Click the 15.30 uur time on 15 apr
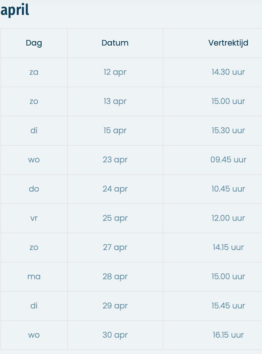This screenshot has height=354, width=262. [x=228, y=131]
